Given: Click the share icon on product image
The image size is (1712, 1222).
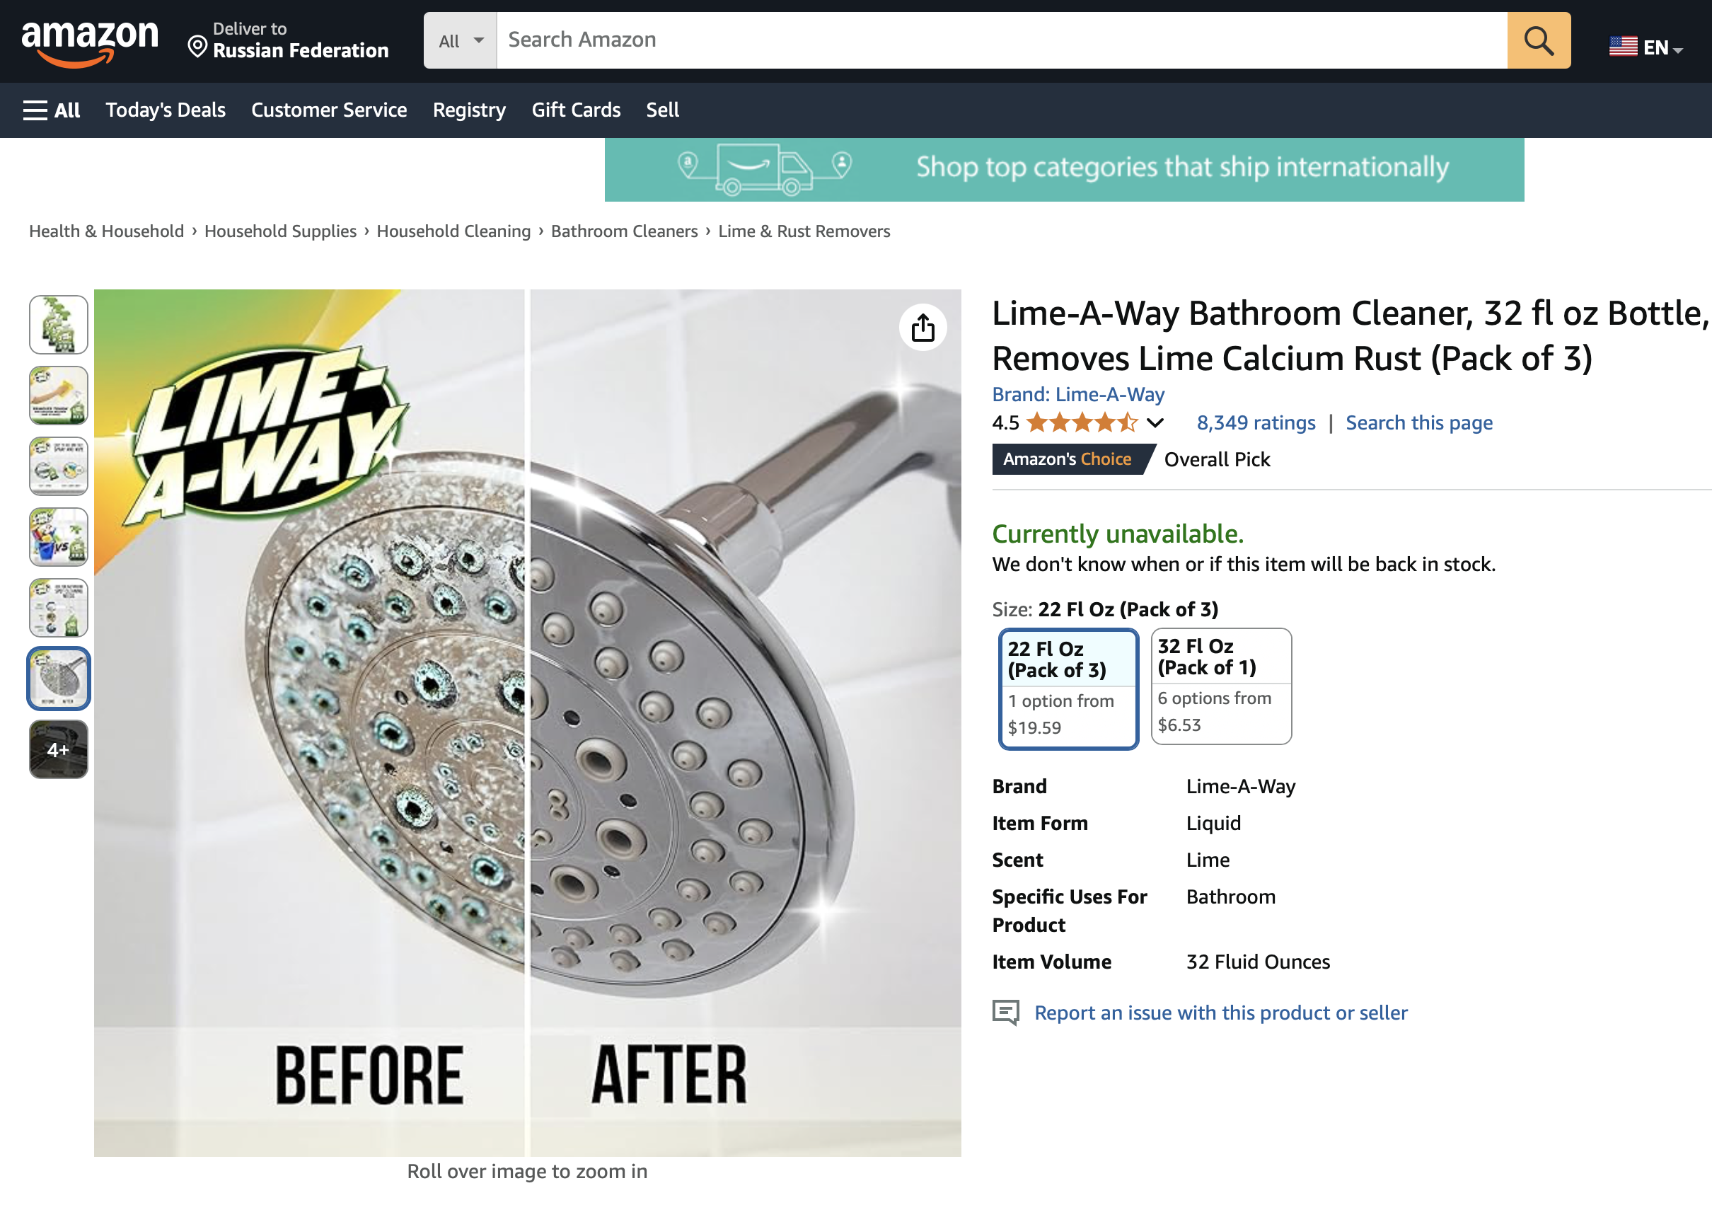Looking at the screenshot, I should tap(922, 328).
